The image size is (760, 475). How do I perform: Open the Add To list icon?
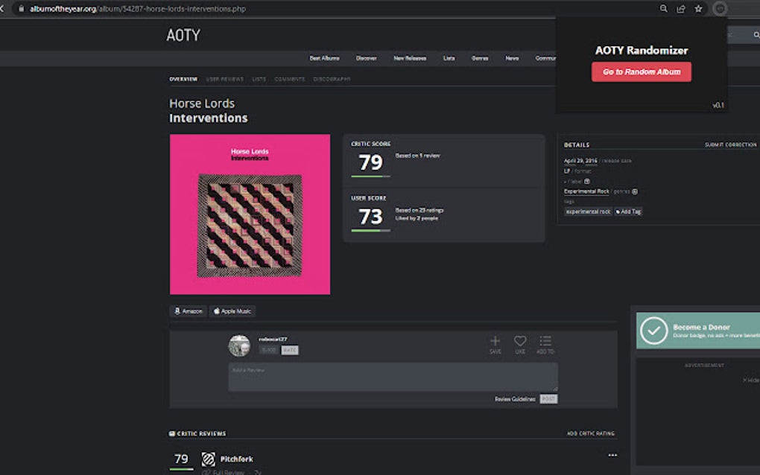pyautogui.click(x=545, y=341)
